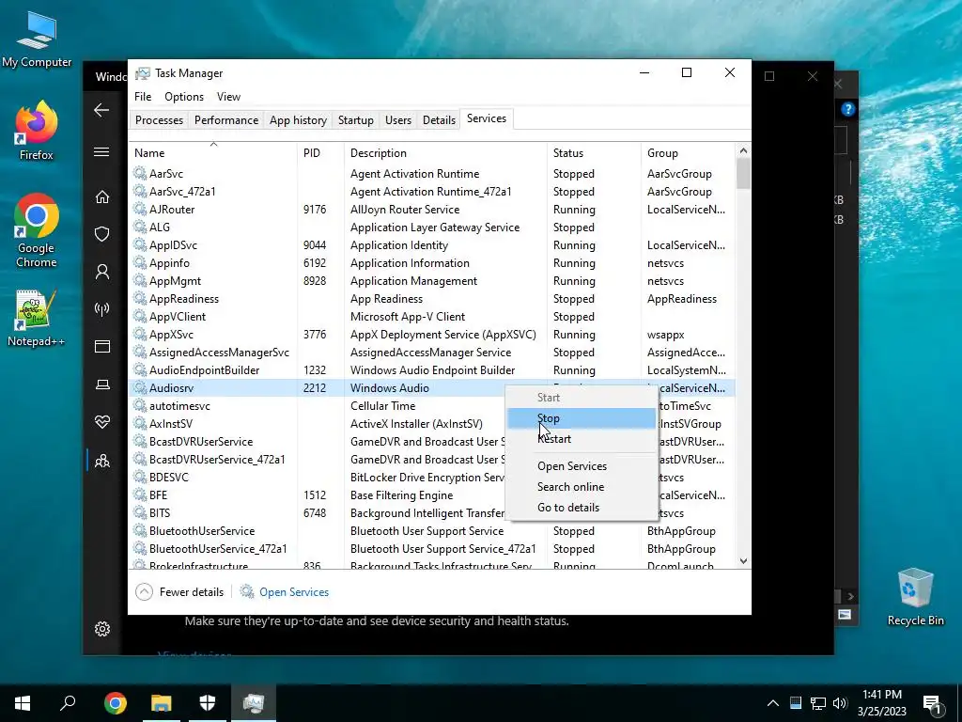This screenshot has height=722, width=962.
Task: Click scrollbar down arrow in services list
Action: tap(744, 561)
